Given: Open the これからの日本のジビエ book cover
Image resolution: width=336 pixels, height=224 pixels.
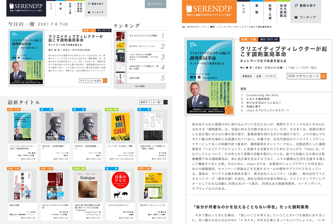Looking at the screenshot, I should pos(120,185).
